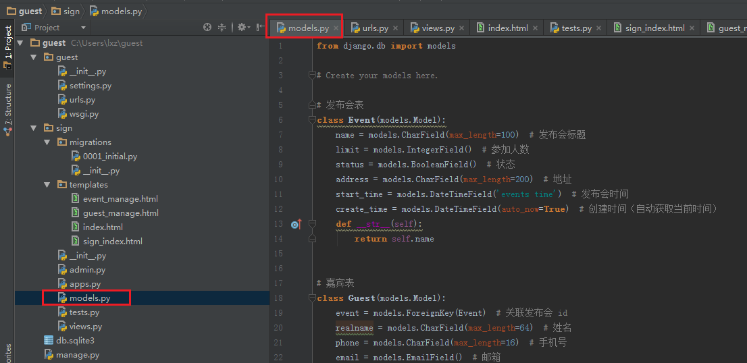Select sign_index.html in the project tree

(113, 241)
